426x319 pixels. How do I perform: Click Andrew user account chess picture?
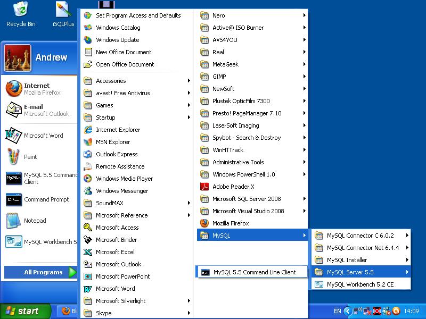pyautogui.click(x=18, y=58)
